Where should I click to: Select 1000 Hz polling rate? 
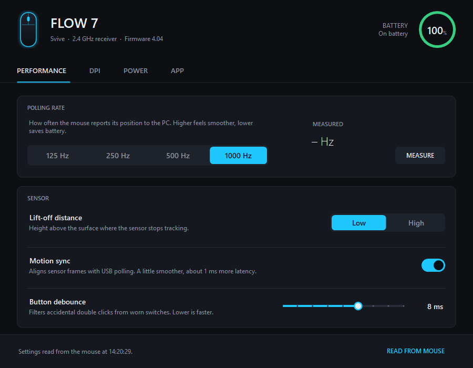coord(238,156)
